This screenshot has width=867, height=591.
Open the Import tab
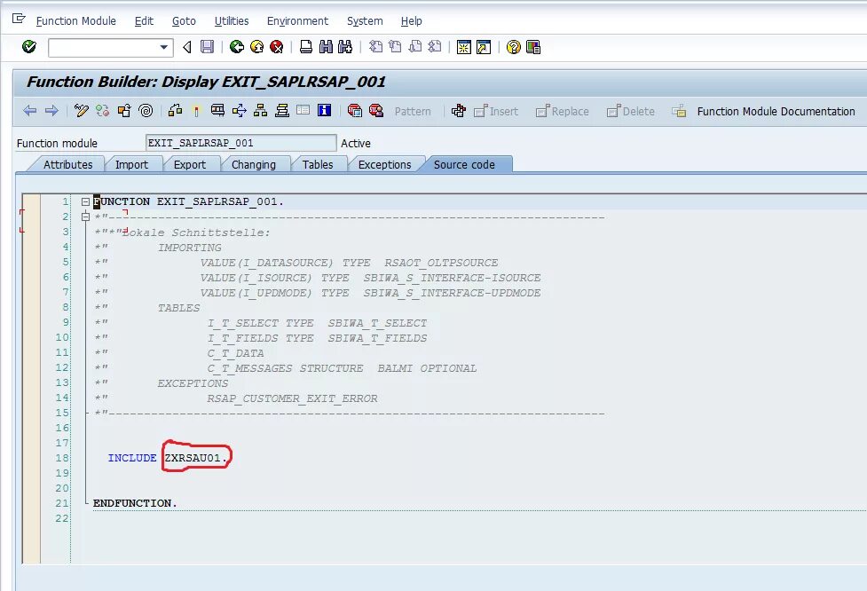(x=133, y=164)
